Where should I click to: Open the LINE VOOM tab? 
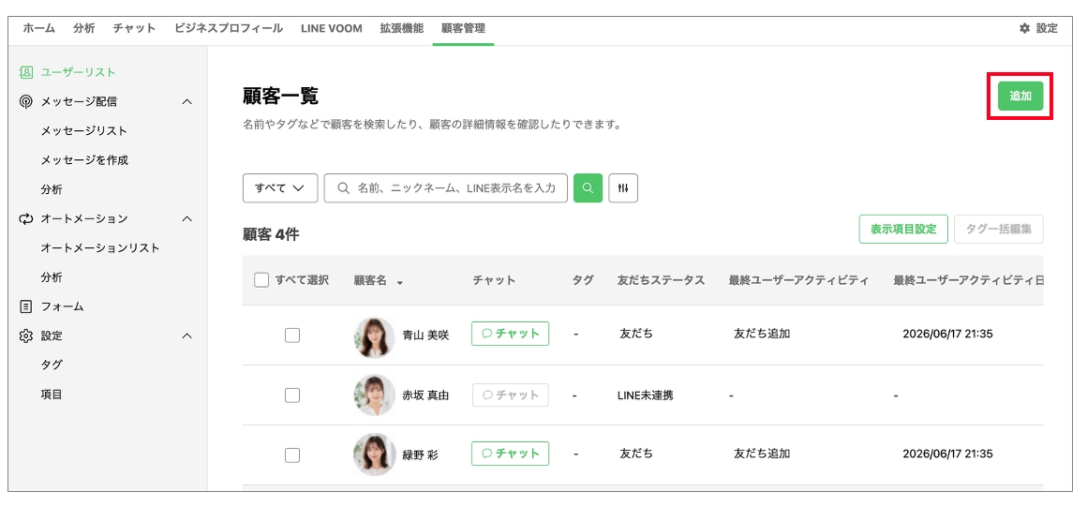pyautogui.click(x=332, y=28)
